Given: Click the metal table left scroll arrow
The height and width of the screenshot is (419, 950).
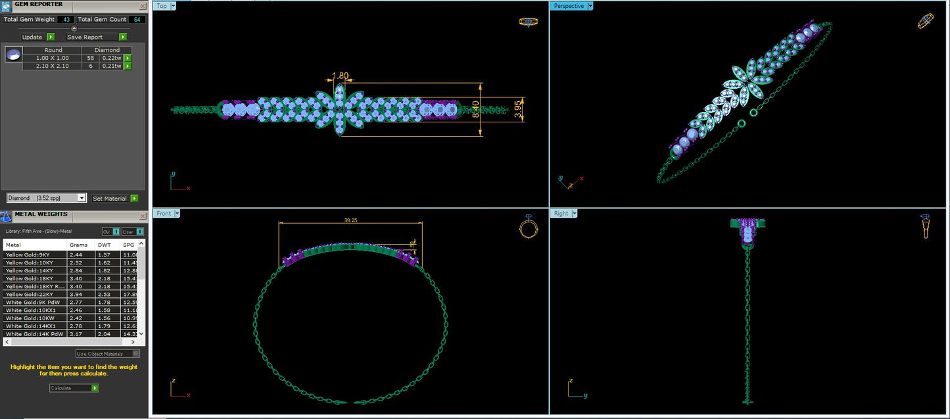Looking at the screenshot, I should tap(6, 341).
